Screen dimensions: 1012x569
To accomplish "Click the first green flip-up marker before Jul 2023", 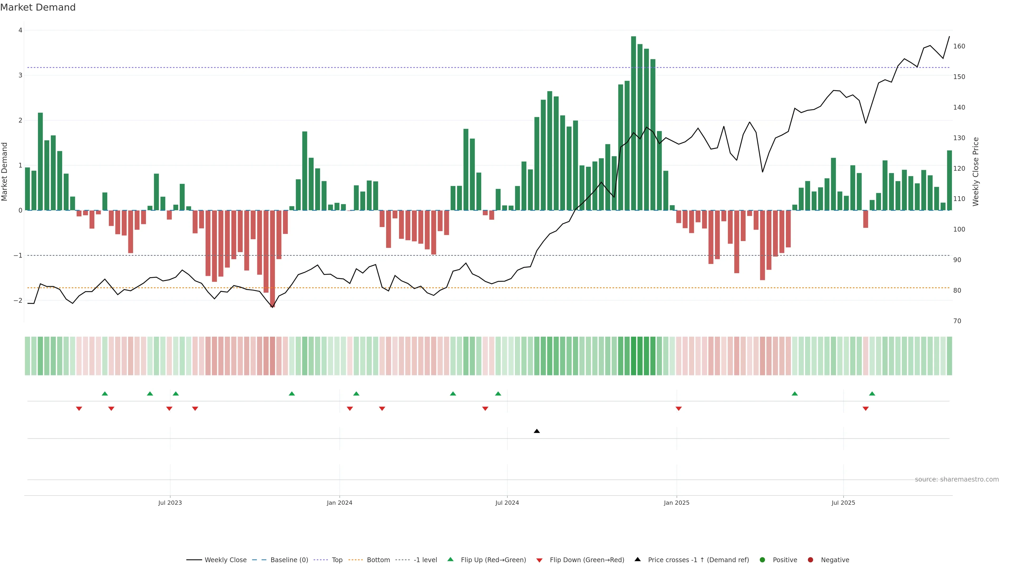I will point(105,394).
